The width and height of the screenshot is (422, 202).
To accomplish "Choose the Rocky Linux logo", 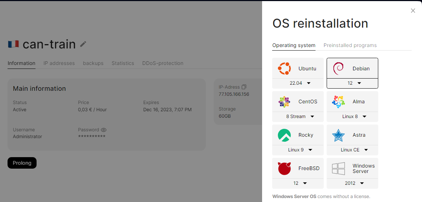I will click(x=284, y=135).
